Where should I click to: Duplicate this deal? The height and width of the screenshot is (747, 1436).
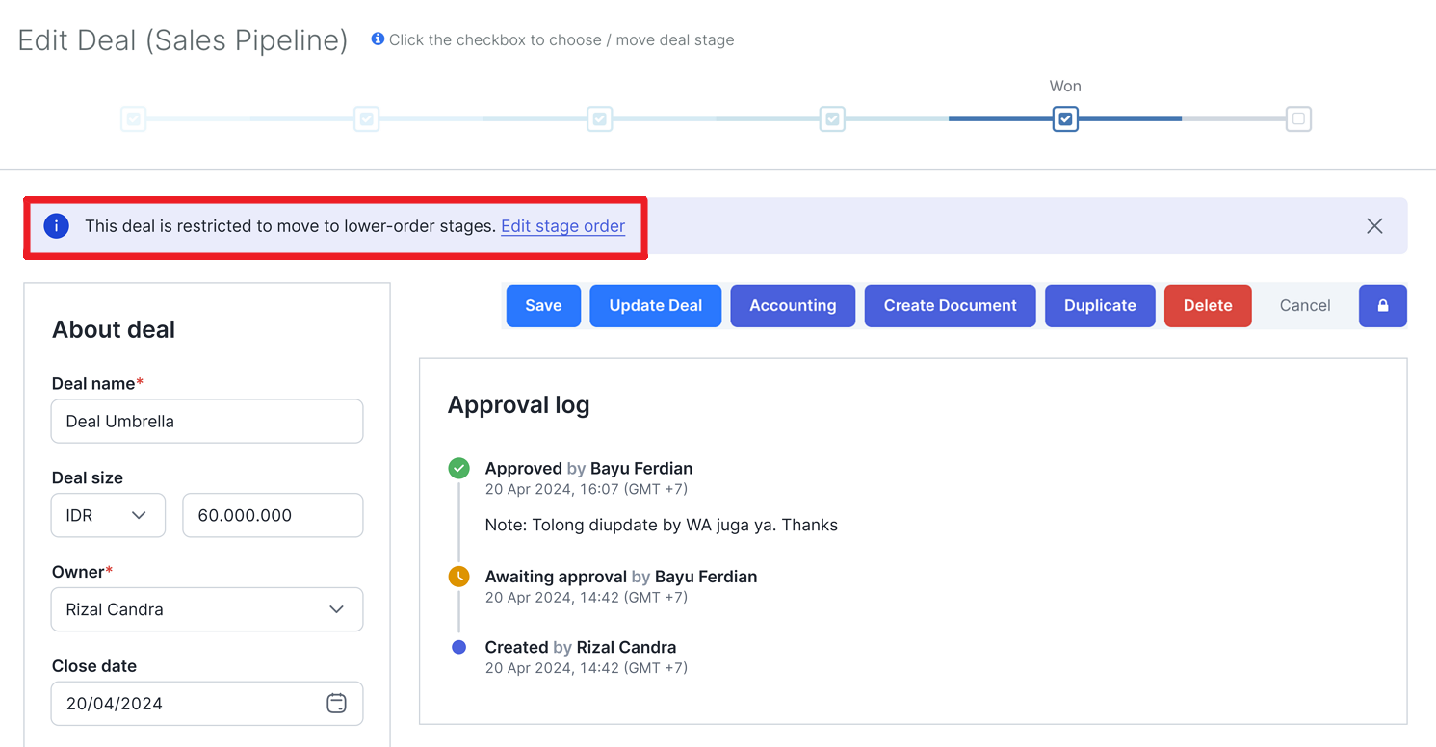(1100, 305)
